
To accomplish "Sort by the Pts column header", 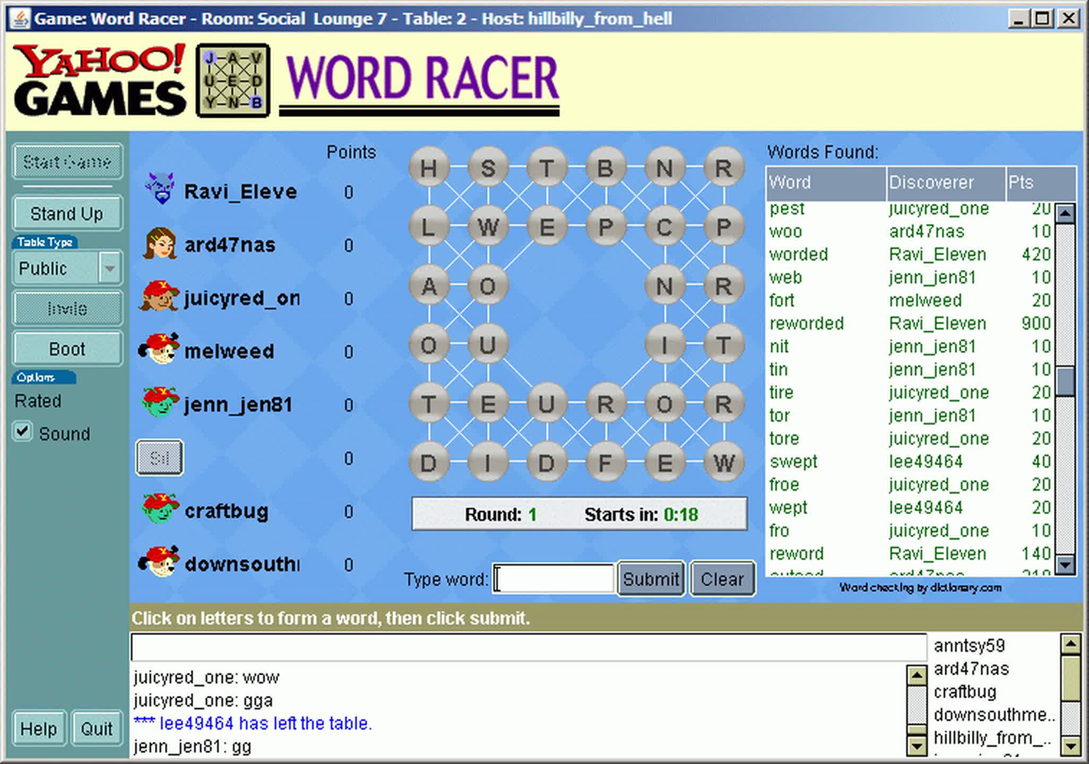I will click(x=1041, y=183).
